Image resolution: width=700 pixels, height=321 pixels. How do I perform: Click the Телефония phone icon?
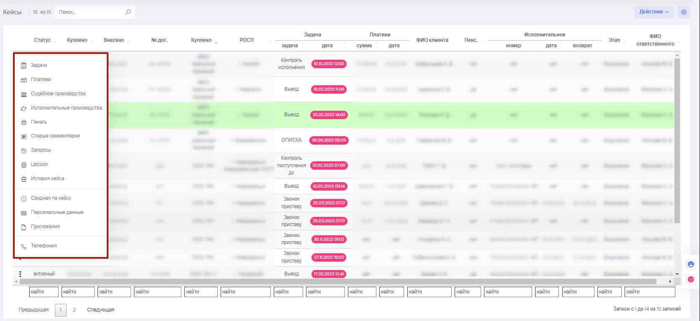click(x=24, y=246)
